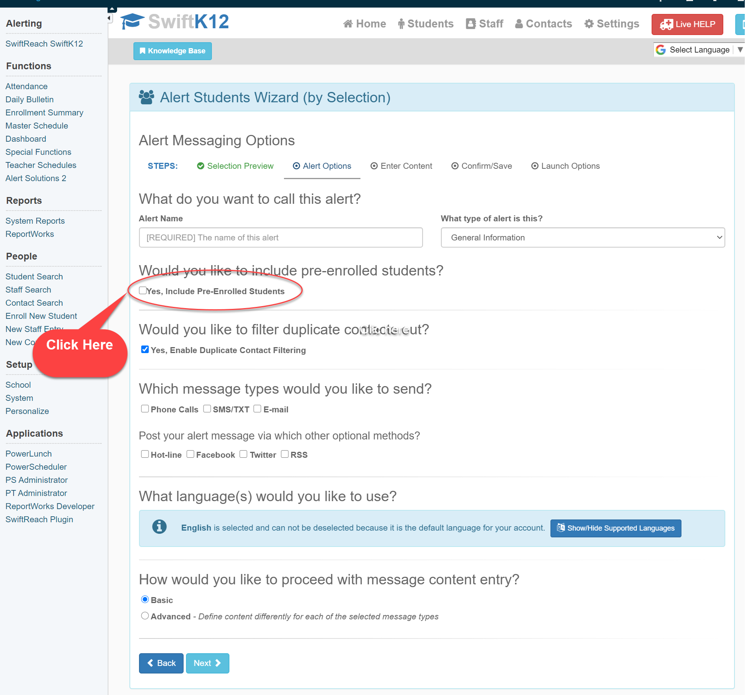Select the Confirm/Save step
746x695 pixels.
point(482,166)
